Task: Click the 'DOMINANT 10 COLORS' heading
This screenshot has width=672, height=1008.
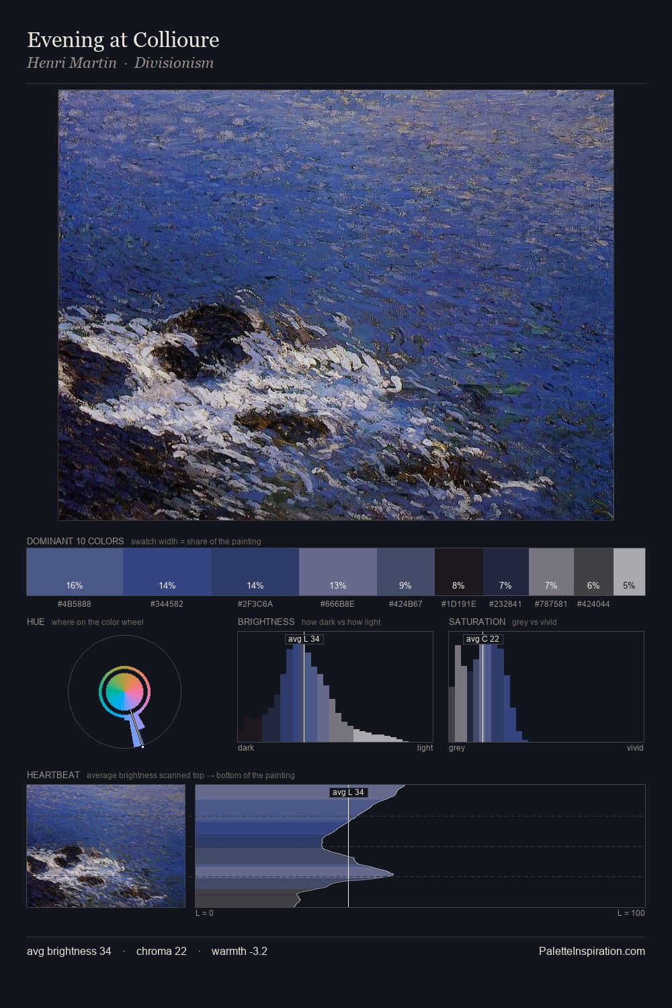Action: pyautogui.click(x=75, y=541)
